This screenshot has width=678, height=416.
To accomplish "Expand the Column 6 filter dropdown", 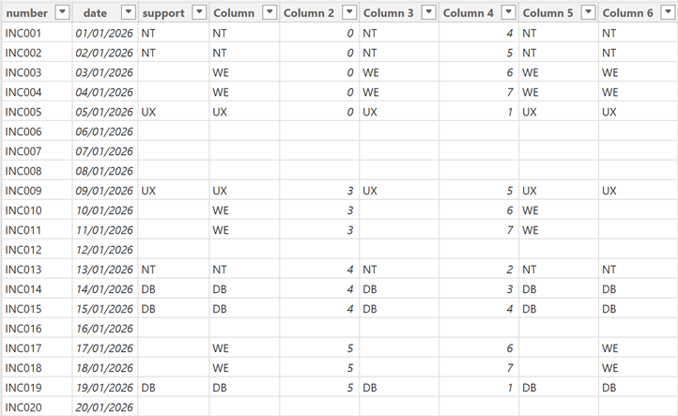I will point(667,12).
